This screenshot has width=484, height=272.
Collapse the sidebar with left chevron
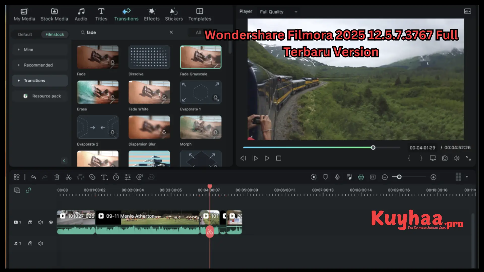click(x=64, y=161)
